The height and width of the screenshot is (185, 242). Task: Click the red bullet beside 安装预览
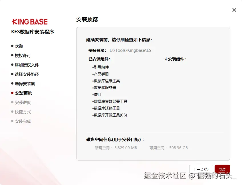point(12,93)
